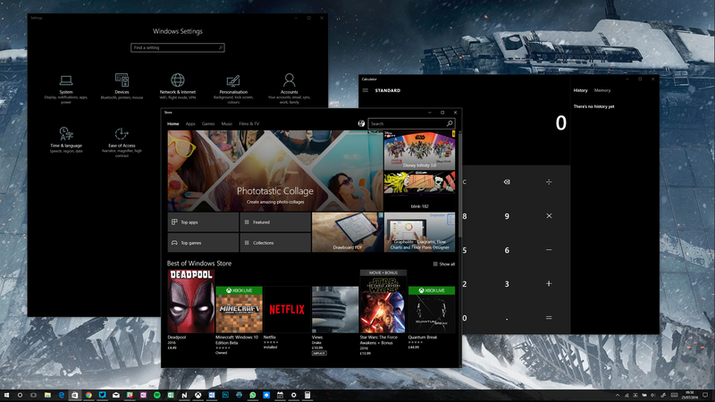
Task: Open Personalisation settings
Action: (233, 88)
